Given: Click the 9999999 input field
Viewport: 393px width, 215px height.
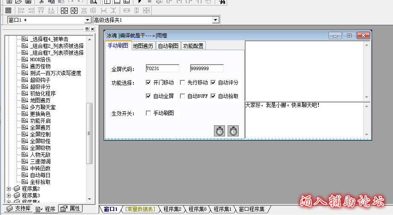Looking at the screenshot, I should 207,68.
